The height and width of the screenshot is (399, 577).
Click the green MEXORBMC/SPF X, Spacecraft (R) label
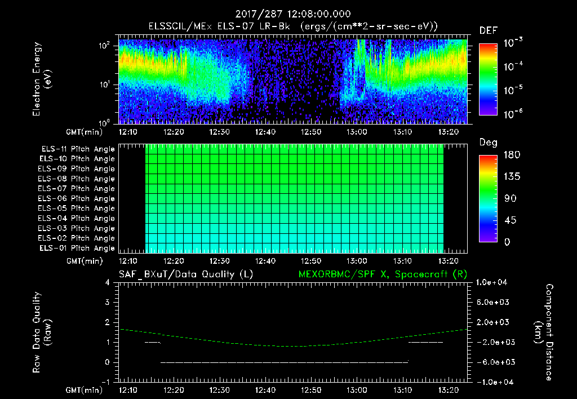pyautogui.click(x=383, y=274)
